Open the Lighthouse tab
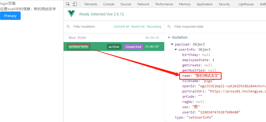This screenshot has width=266, height=122. coord(246,4)
